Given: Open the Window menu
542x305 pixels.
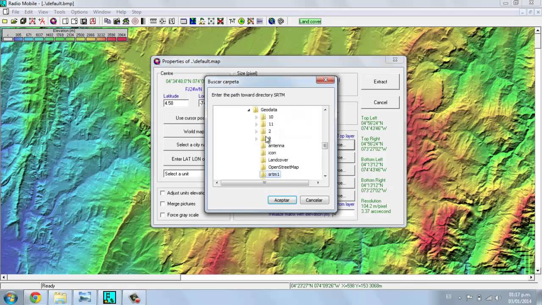Looking at the screenshot, I should point(102,12).
